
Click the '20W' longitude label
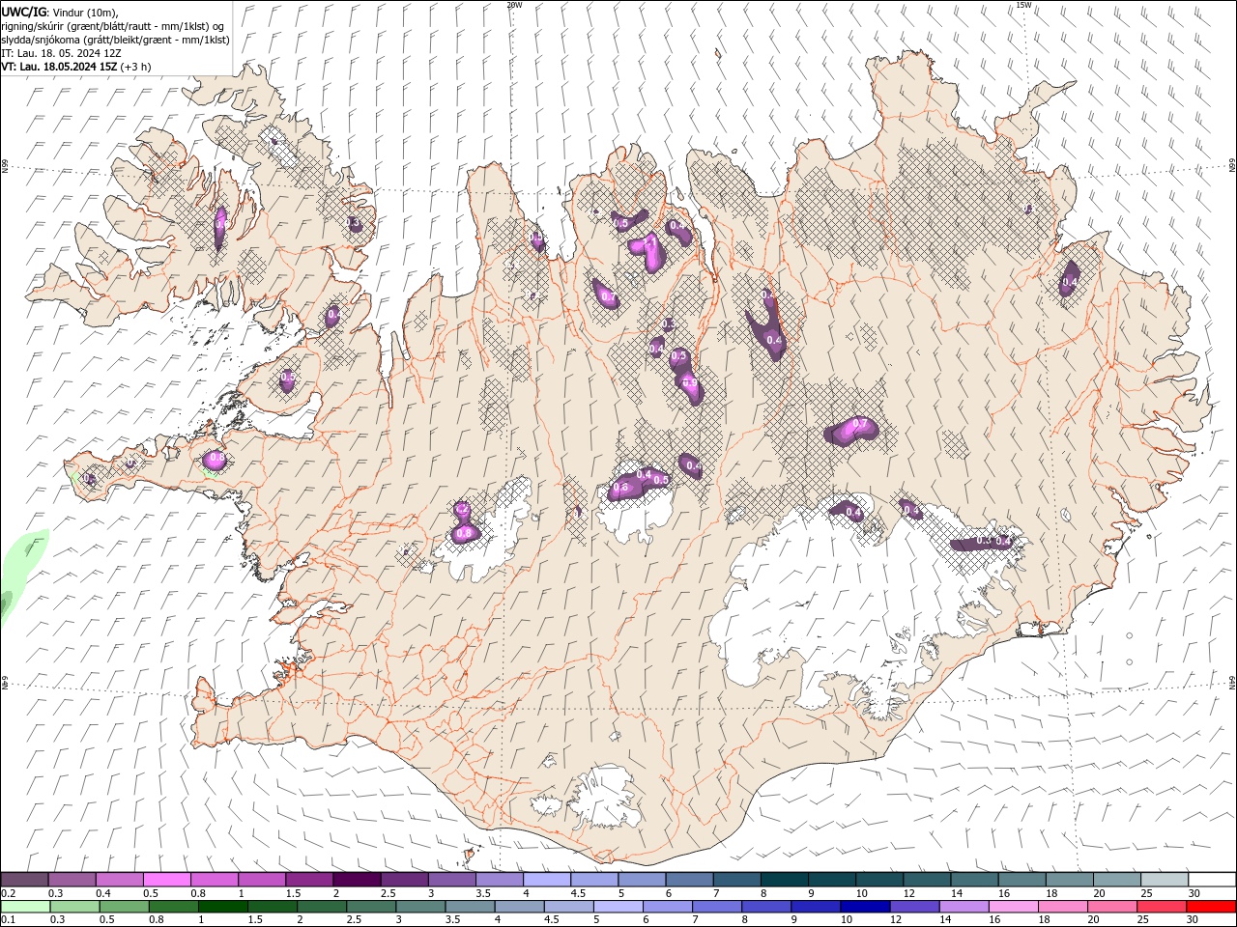tap(514, 5)
